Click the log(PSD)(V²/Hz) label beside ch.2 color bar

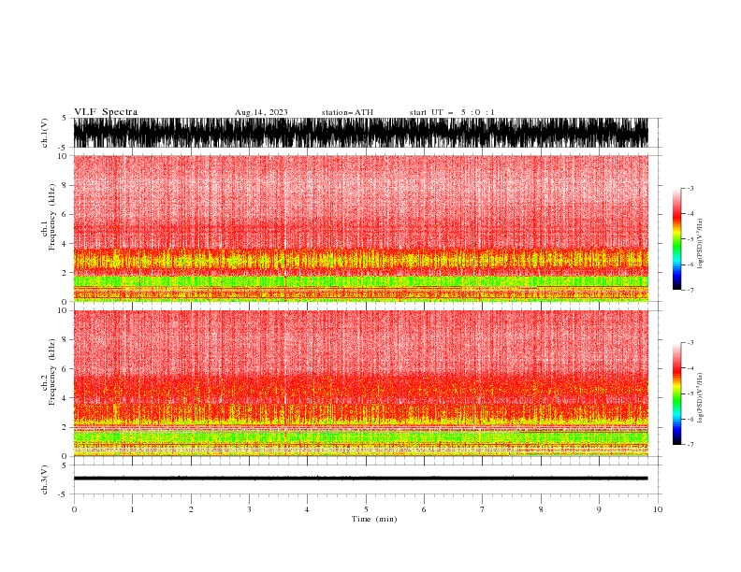coord(701,398)
